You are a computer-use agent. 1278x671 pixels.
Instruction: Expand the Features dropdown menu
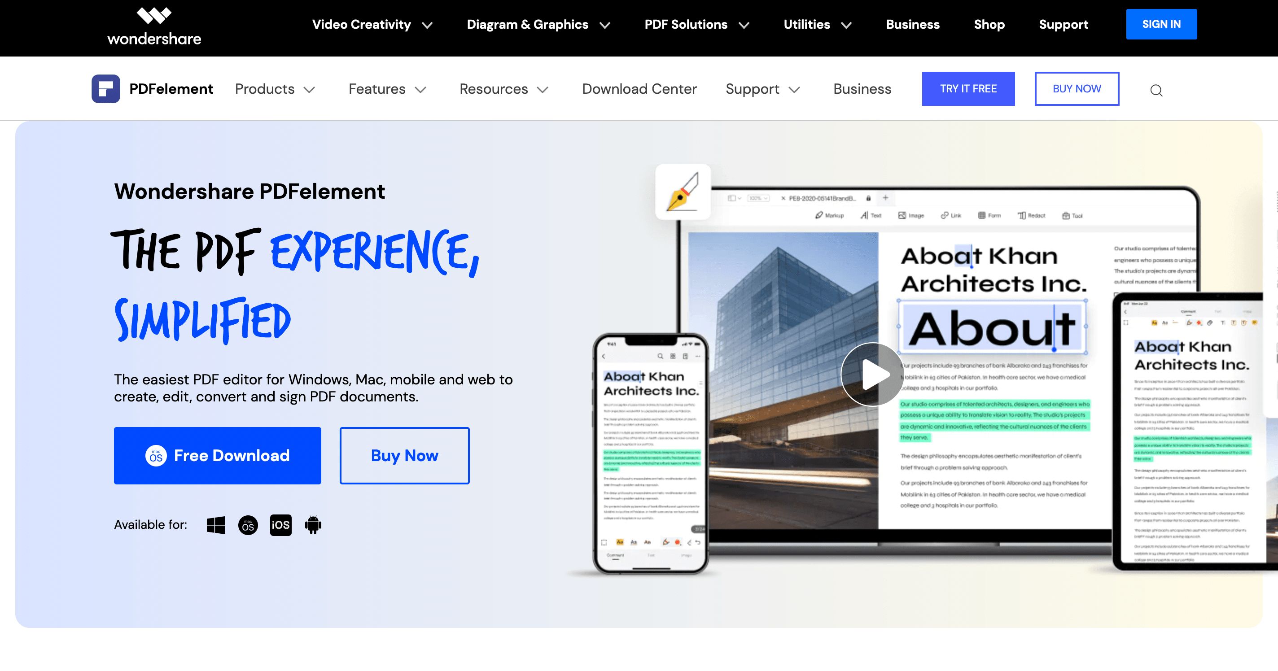[386, 88]
